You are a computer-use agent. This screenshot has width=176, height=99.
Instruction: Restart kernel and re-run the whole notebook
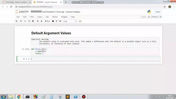pyautogui.click(x=60, y=21)
